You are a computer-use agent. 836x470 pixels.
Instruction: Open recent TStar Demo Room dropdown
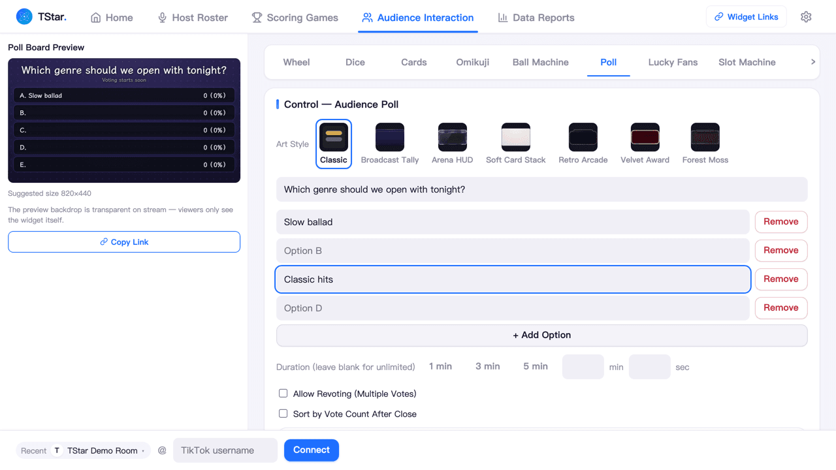pos(83,450)
